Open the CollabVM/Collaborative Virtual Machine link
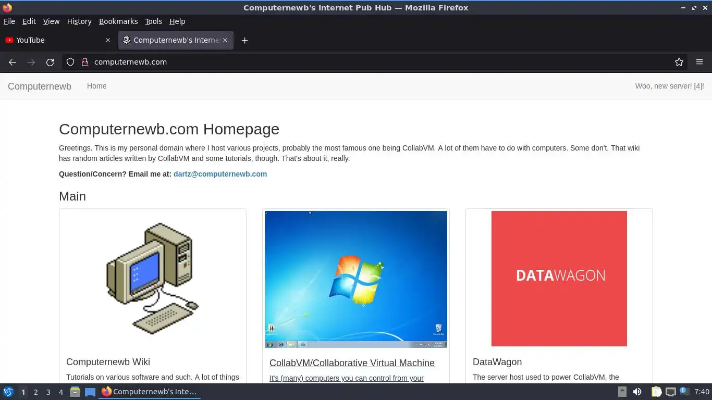 pyautogui.click(x=352, y=363)
